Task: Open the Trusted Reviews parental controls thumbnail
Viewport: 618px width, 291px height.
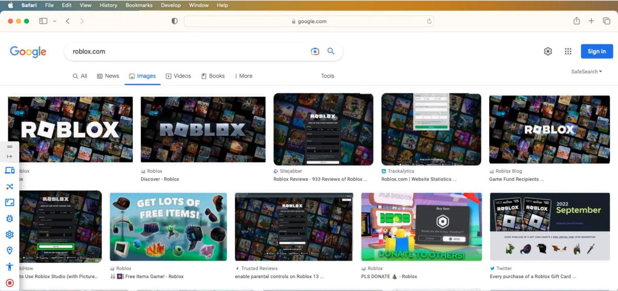Action: point(294,227)
